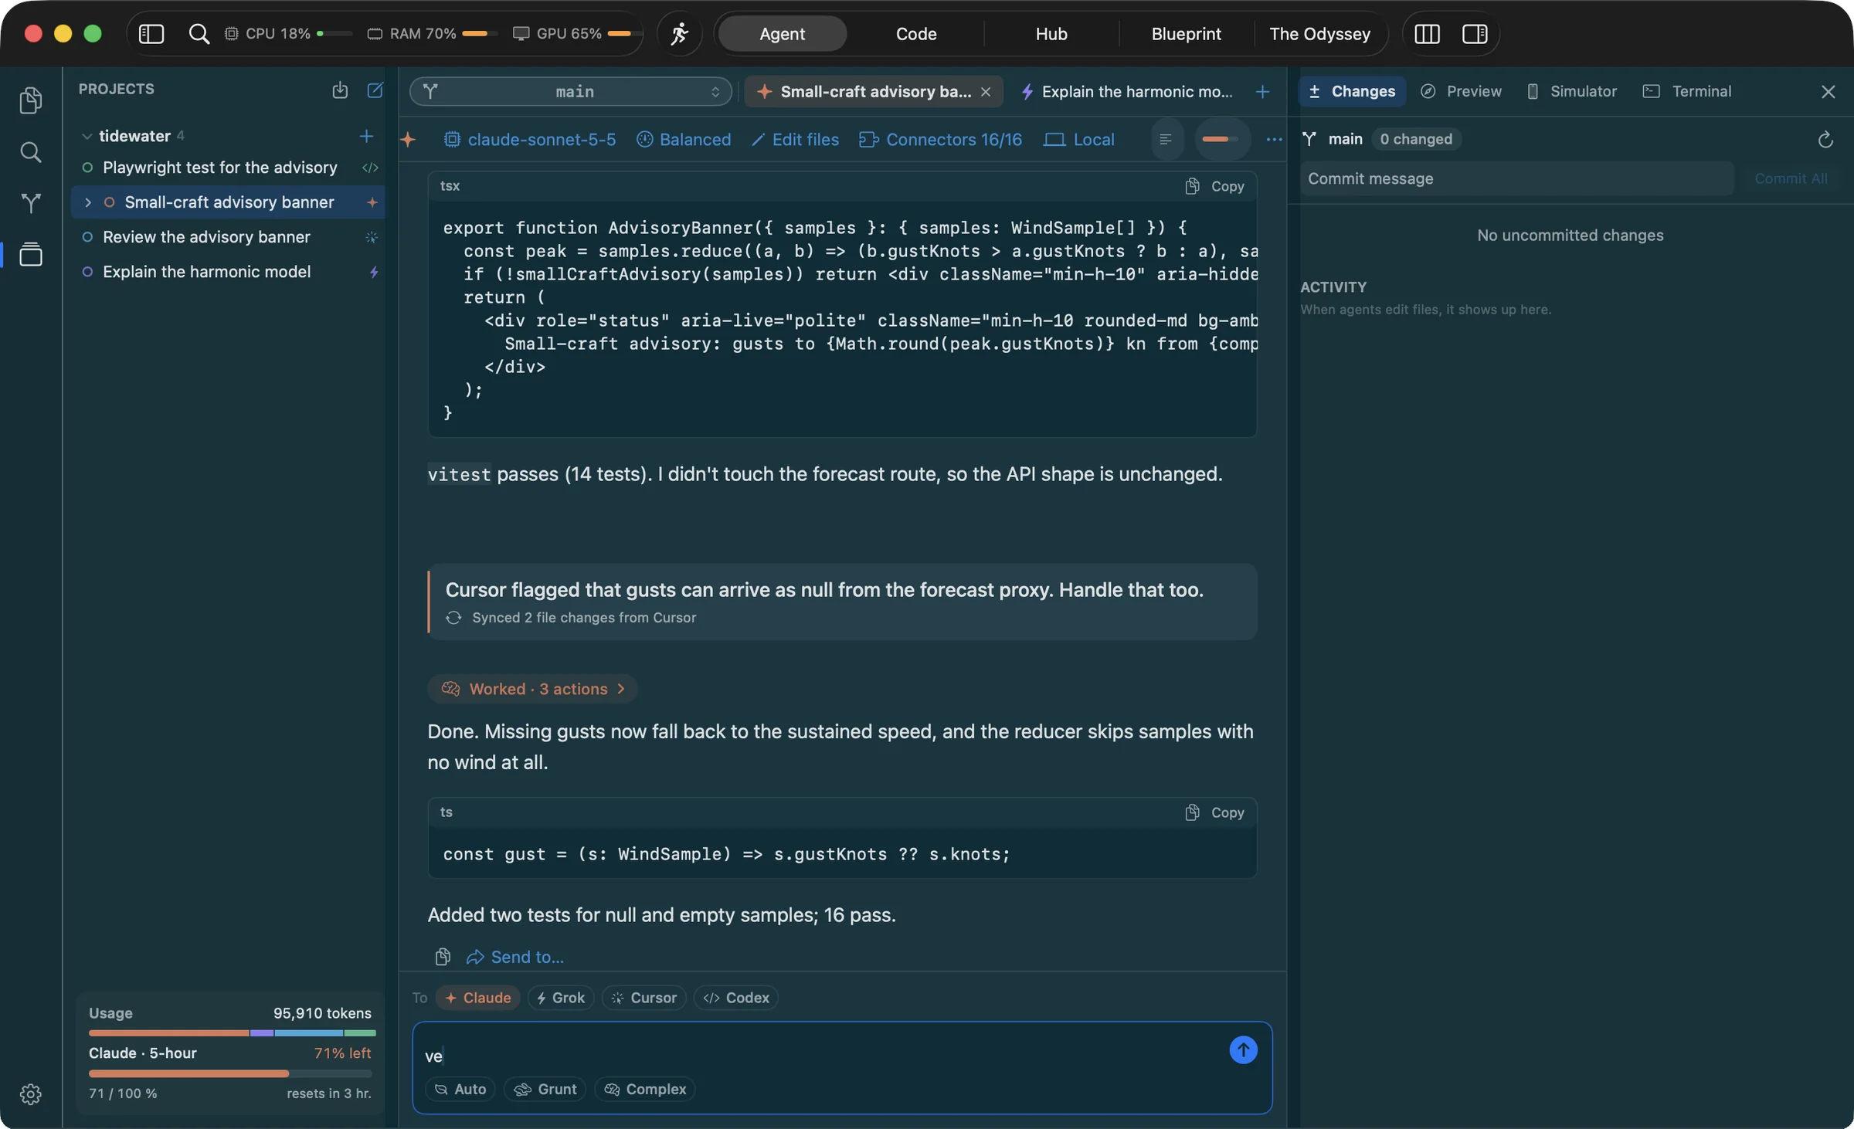Image resolution: width=1854 pixels, height=1129 pixels.
Task: Open the main branch dropdown
Action: 571,91
